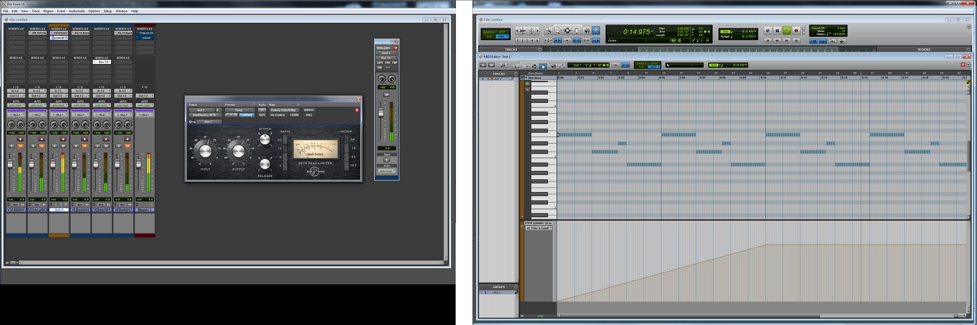Click Go to End transport button
977x325 pixels.
(796, 40)
